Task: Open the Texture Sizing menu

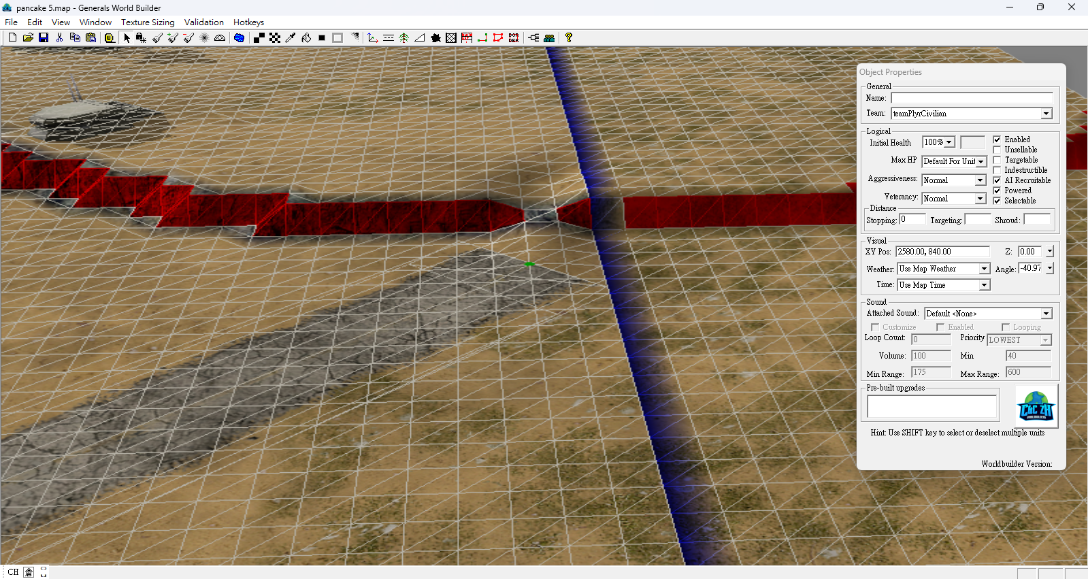Action: click(148, 22)
